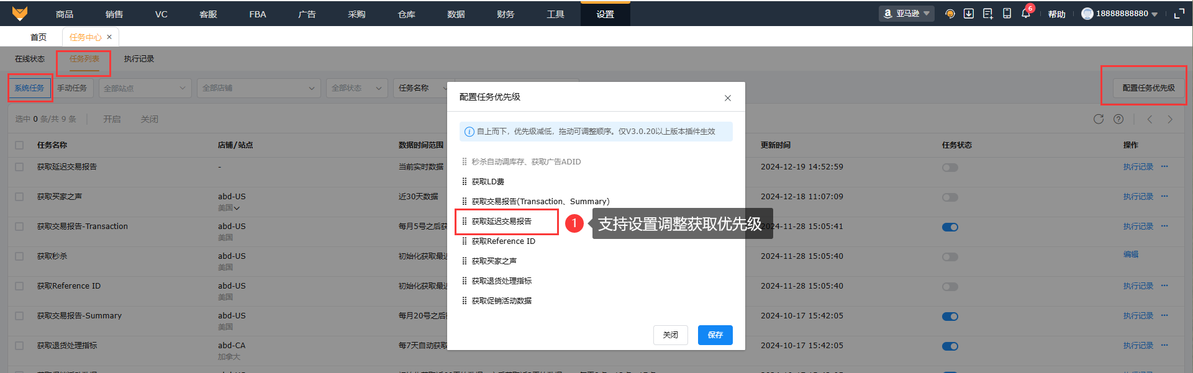Check the select-all checkbox in table header
The image size is (1193, 373).
[19, 145]
